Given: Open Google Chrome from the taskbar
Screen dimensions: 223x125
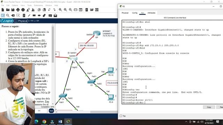Looking at the screenshot, I should 44,122.
